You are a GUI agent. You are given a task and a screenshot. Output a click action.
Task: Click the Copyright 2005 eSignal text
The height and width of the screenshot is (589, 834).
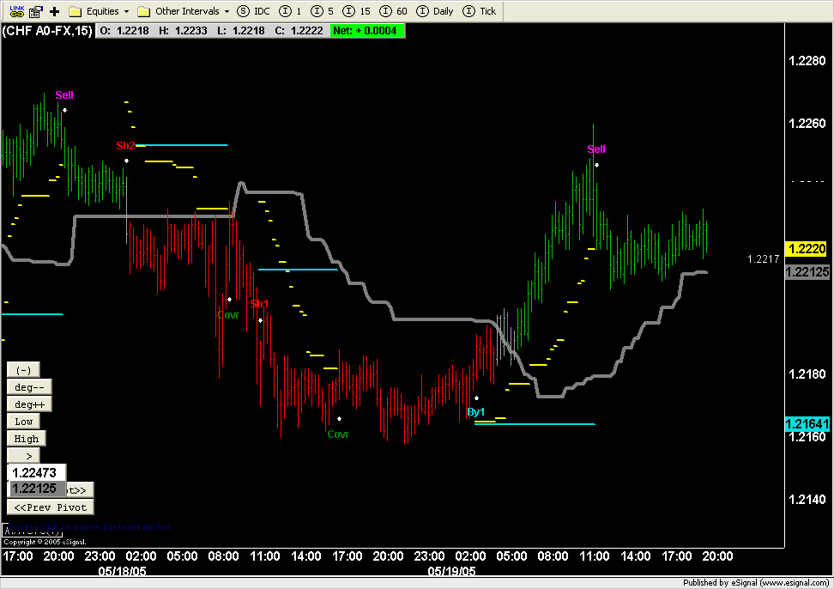pyautogui.click(x=45, y=542)
